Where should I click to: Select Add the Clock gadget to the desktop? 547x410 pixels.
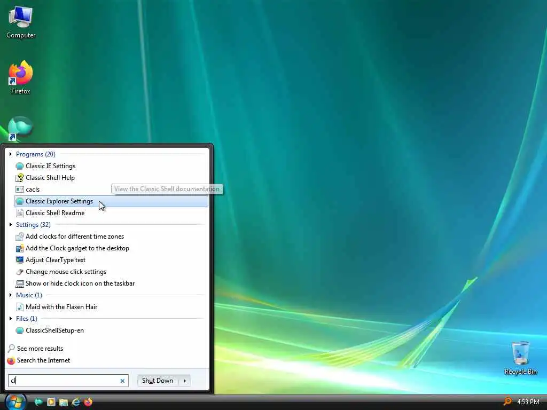[x=111, y=248]
